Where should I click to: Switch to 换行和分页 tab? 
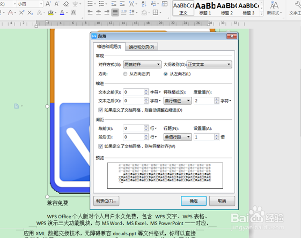pyautogui.click(x=142, y=47)
